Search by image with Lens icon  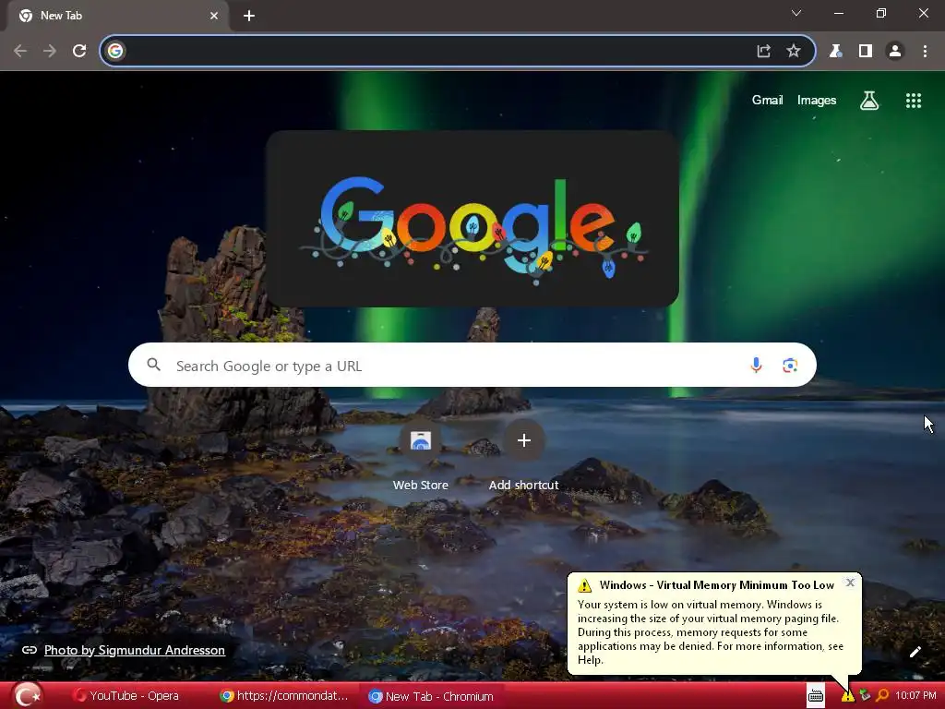point(790,366)
